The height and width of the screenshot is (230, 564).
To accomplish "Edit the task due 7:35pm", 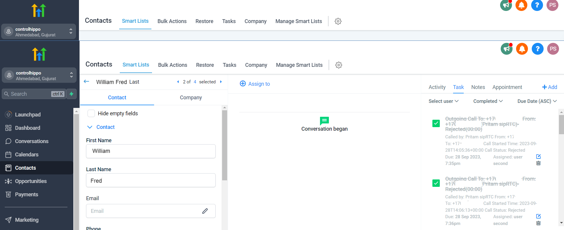I will pos(538,156).
